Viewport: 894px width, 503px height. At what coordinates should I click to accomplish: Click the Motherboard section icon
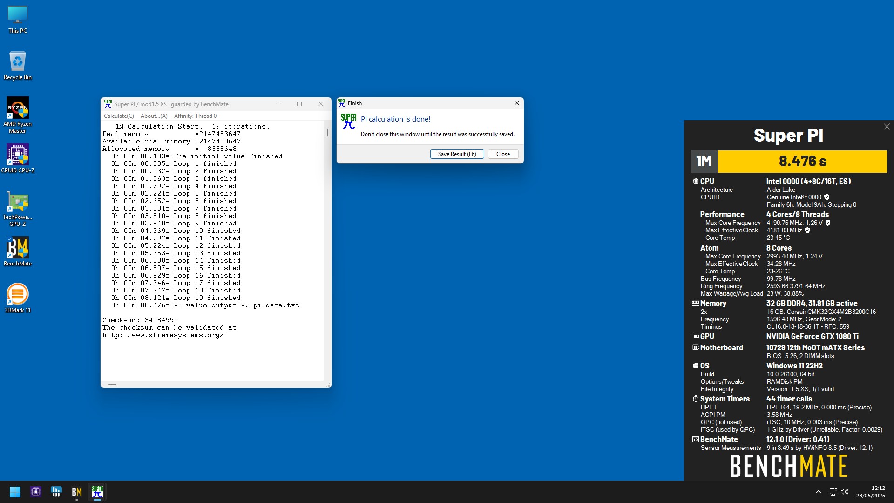[x=695, y=348]
